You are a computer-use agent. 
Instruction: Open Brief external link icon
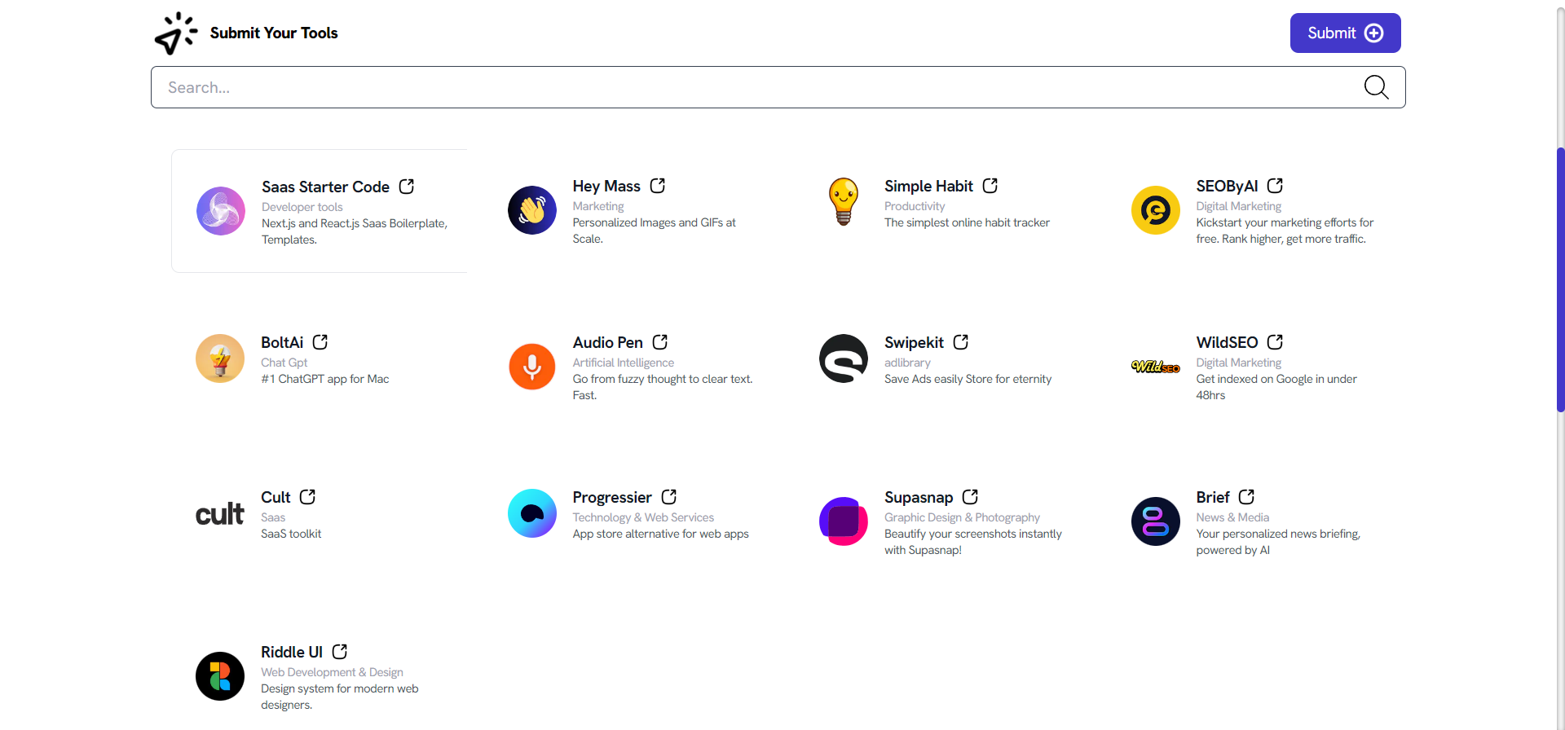pyautogui.click(x=1247, y=497)
